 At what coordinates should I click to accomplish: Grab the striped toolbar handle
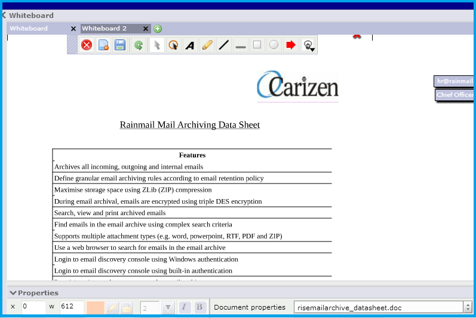point(72,45)
